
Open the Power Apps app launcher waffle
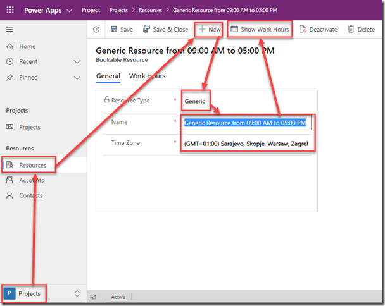10,11
